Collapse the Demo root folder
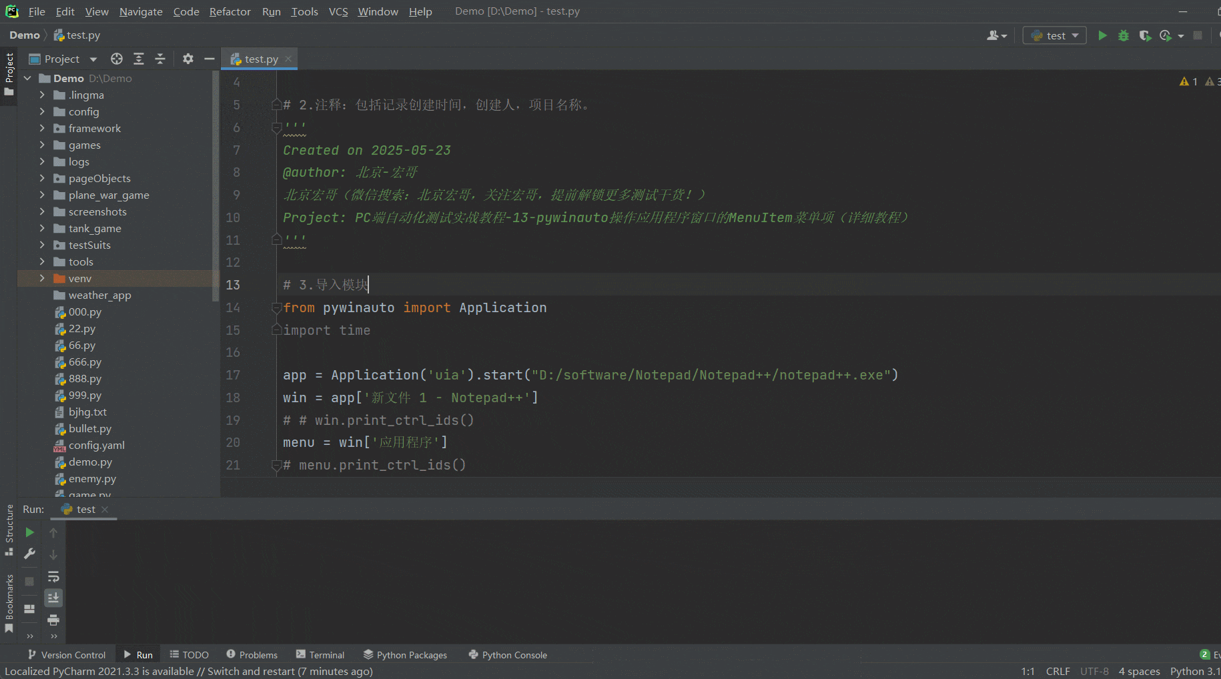Viewport: 1221px width, 679px height. [27, 78]
